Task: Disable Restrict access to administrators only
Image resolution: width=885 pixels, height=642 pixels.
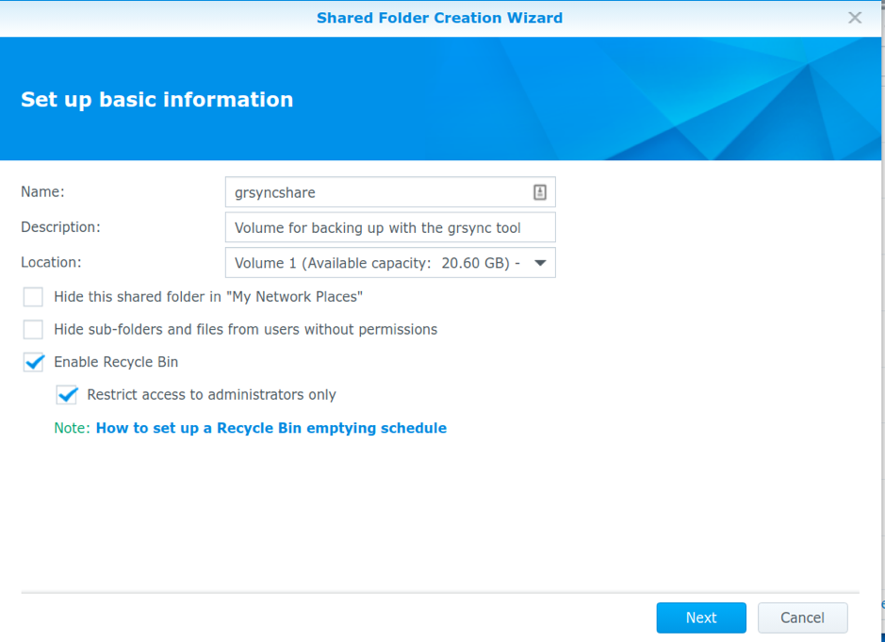Action: (x=67, y=395)
